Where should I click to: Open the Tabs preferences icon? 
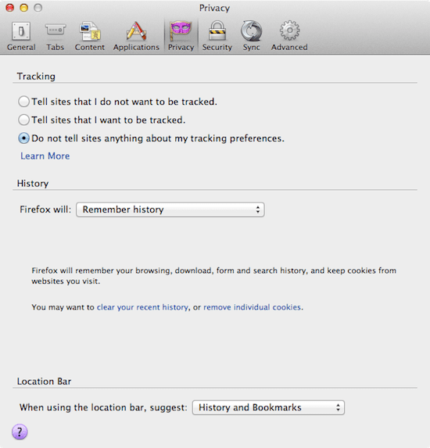point(56,30)
